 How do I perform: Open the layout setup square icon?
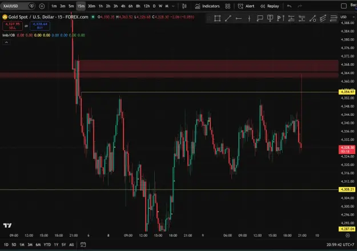pos(344,6)
